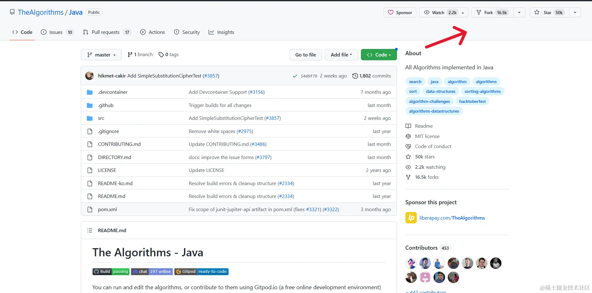The height and width of the screenshot is (293, 592).
Task: Open the green Code dropdown
Action: pos(379,55)
